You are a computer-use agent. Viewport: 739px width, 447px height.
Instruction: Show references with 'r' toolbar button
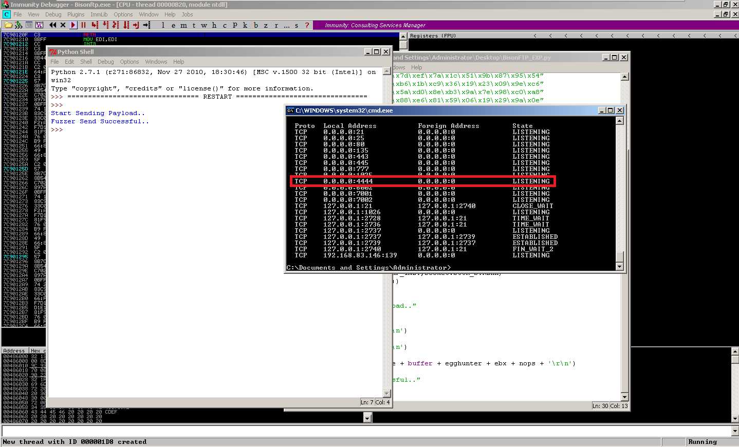click(276, 25)
